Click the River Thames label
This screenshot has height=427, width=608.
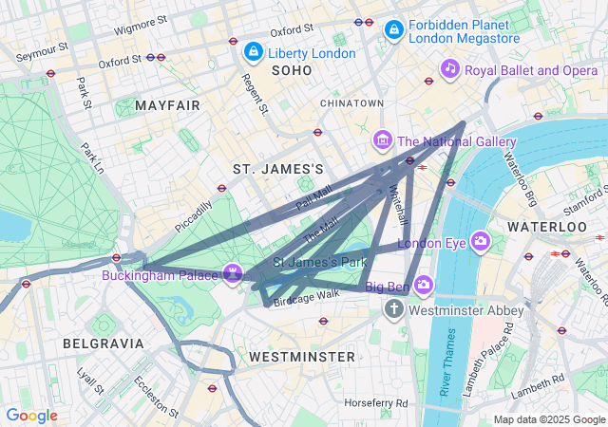447,362
